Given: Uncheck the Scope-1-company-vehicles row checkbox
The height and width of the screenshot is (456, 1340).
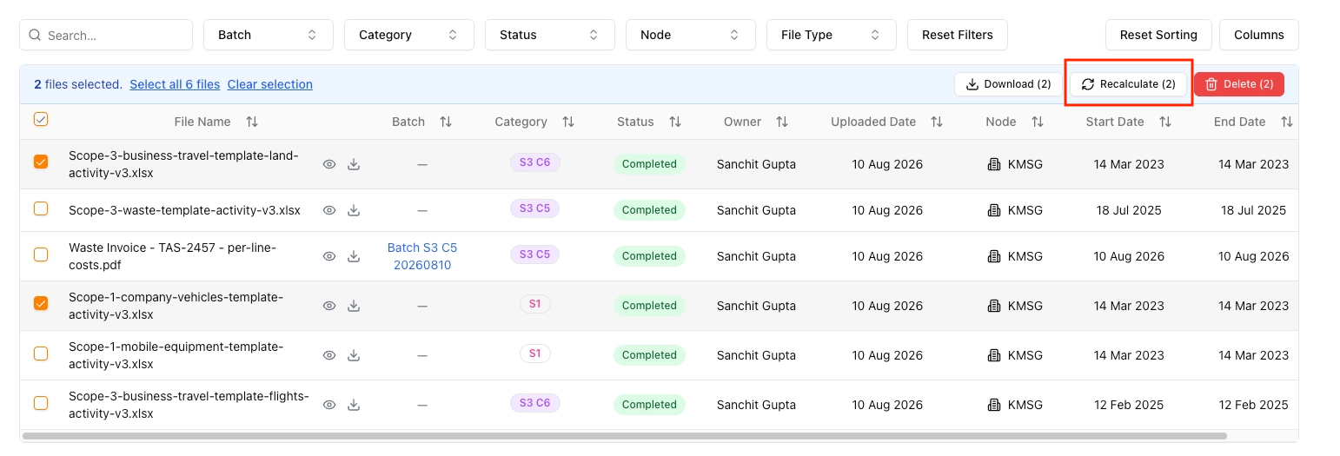Looking at the screenshot, I should coord(41,303).
